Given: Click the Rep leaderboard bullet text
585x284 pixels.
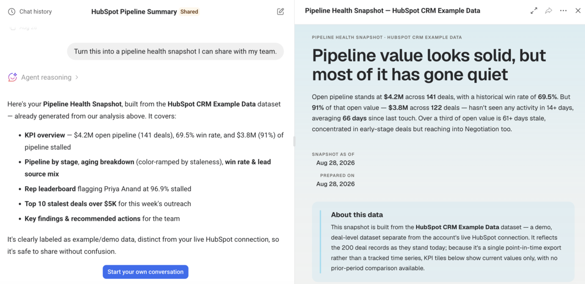Looking at the screenshot, I should 108,189.
